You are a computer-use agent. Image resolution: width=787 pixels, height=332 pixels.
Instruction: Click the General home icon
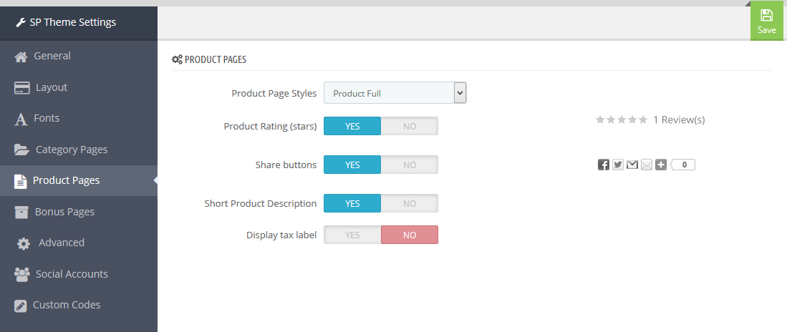point(21,57)
